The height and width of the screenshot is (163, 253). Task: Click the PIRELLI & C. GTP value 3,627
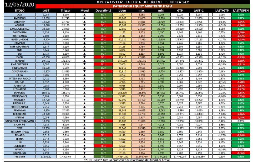pyautogui.click(x=180, y=103)
